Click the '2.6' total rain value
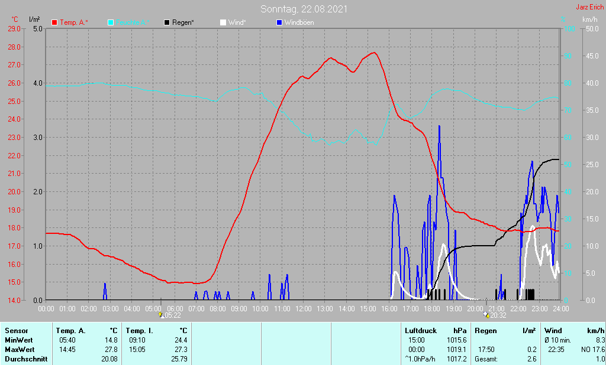This screenshot has width=606, height=365. click(532, 359)
